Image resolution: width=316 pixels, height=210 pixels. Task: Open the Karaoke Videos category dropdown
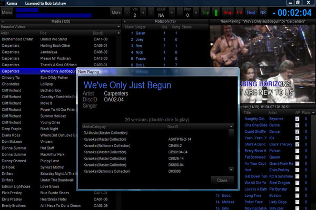click(118, 27)
